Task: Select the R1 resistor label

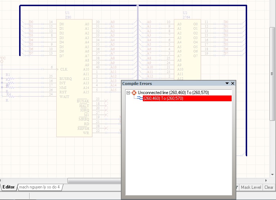Action: (8, 75)
